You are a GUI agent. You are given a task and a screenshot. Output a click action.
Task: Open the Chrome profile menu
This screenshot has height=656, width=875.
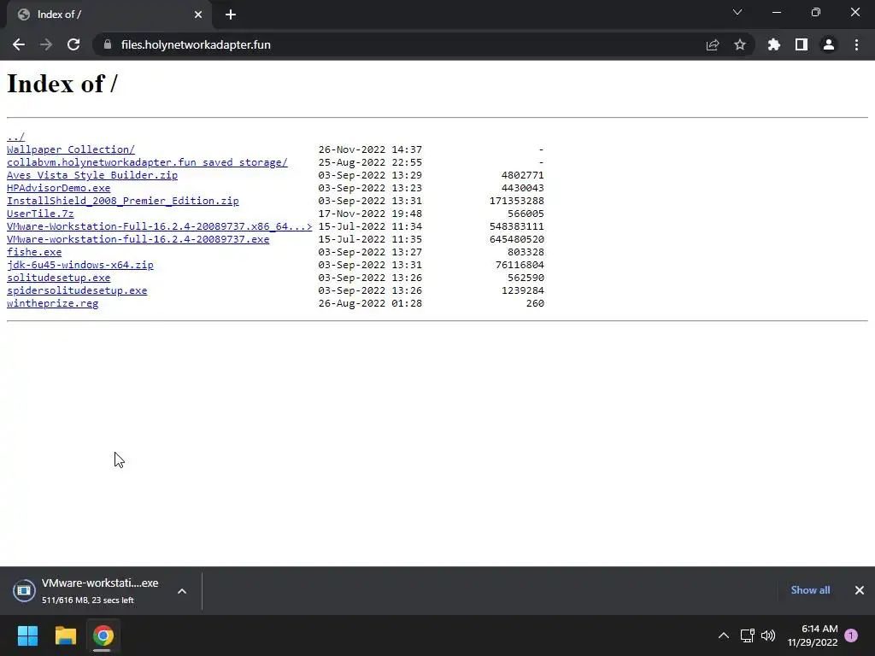[829, 44]
